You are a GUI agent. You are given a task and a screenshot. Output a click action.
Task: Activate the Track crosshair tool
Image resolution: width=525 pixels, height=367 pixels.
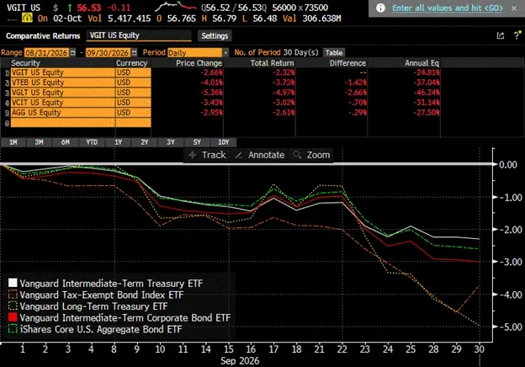[x=207, y=155]
